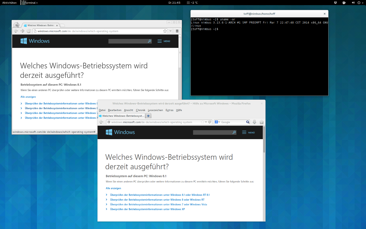Click 'Alle anzeigen' in the Firefox window
The width and height of the screenshot is (366, 229).
coord(113,188)
